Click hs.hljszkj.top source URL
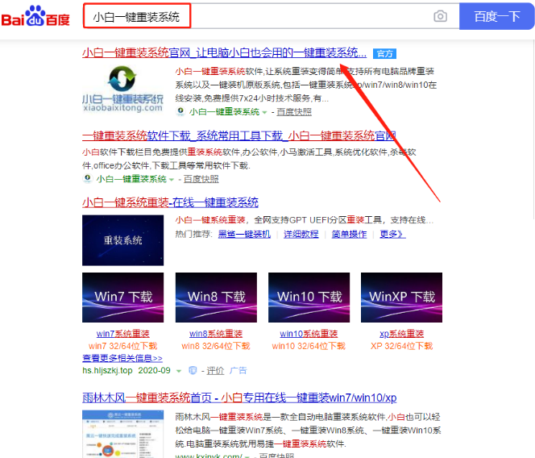This screenshot has width=535, height=458. coord(107,371)
